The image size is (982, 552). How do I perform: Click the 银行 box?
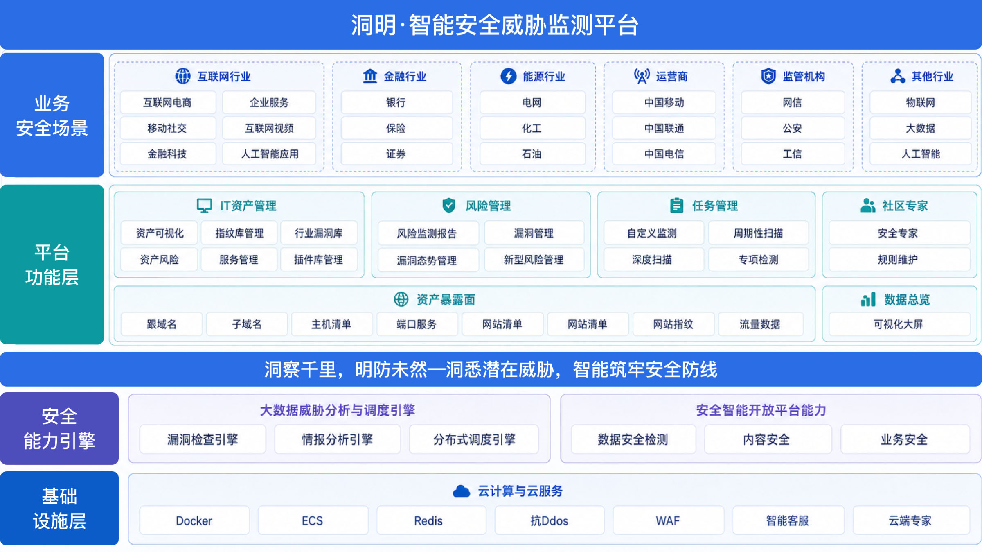pos(397,102)
